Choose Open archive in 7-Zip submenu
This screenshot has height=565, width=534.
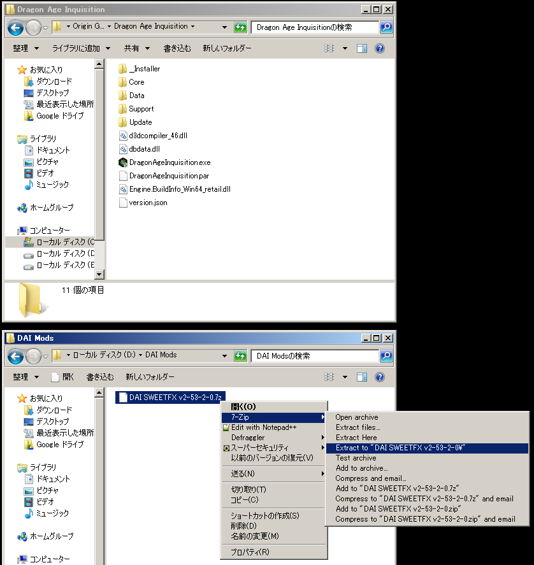click(x=427, y=417)
